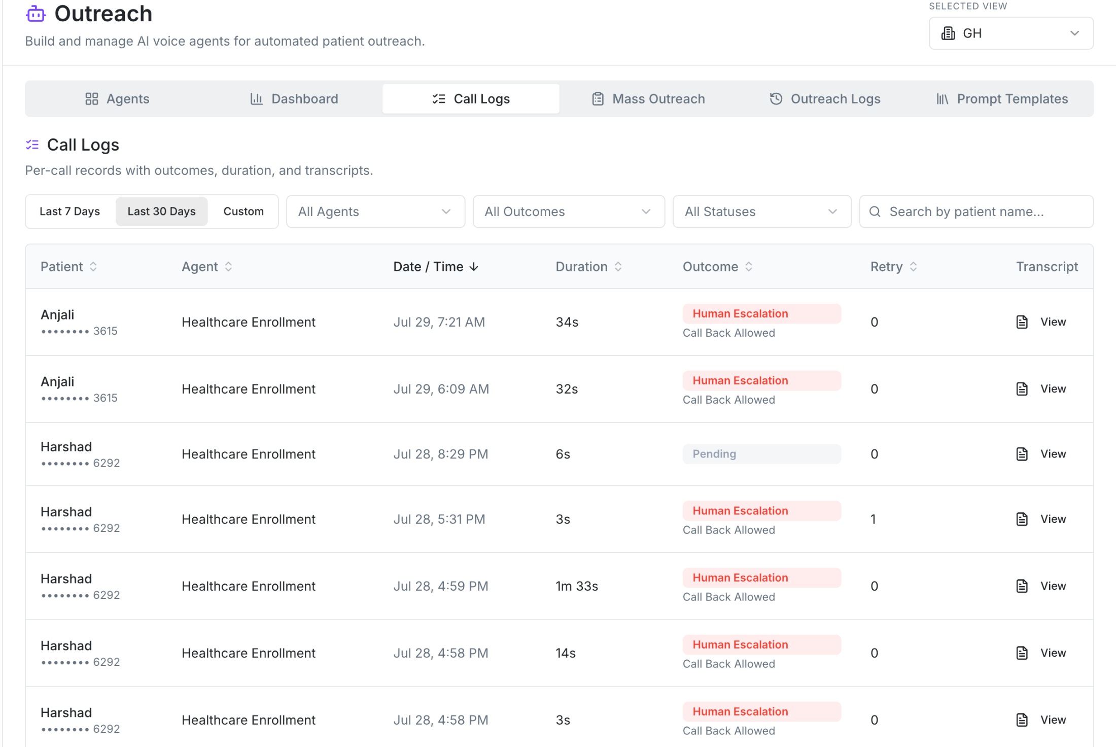
Task: Click the search by patient name field
Action: [x=977, y=211]
